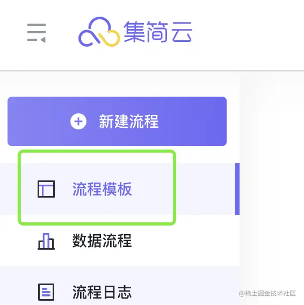Click the plus circle icon in 新建流程
The height and width of the screenshot is (305, 304).
click(x=78, y=121)
